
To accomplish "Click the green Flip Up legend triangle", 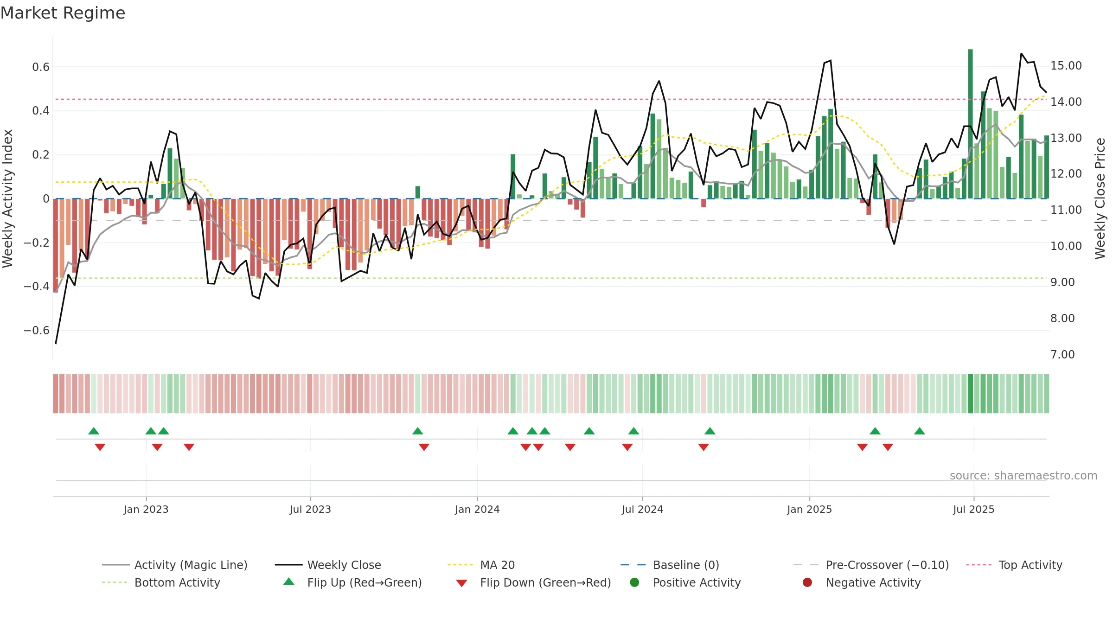I will pos(289,581).
